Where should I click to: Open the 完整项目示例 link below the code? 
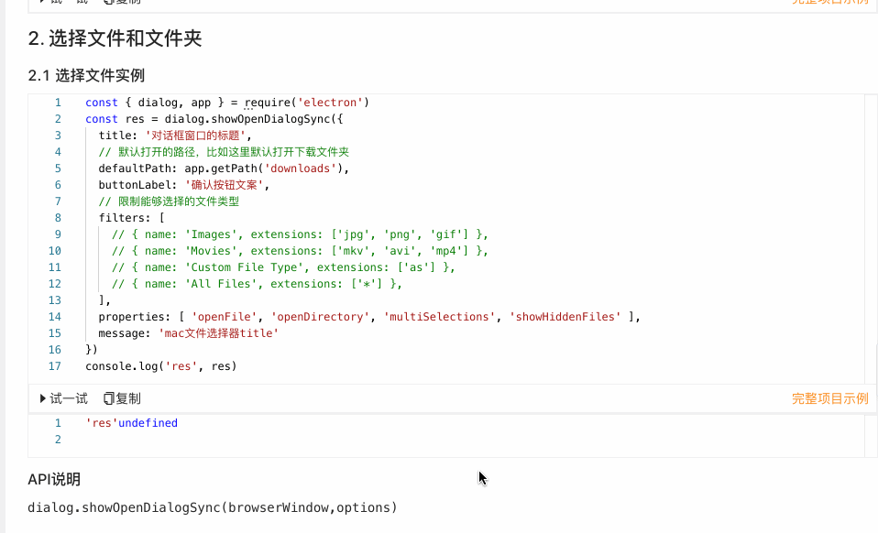click(829, 398)
